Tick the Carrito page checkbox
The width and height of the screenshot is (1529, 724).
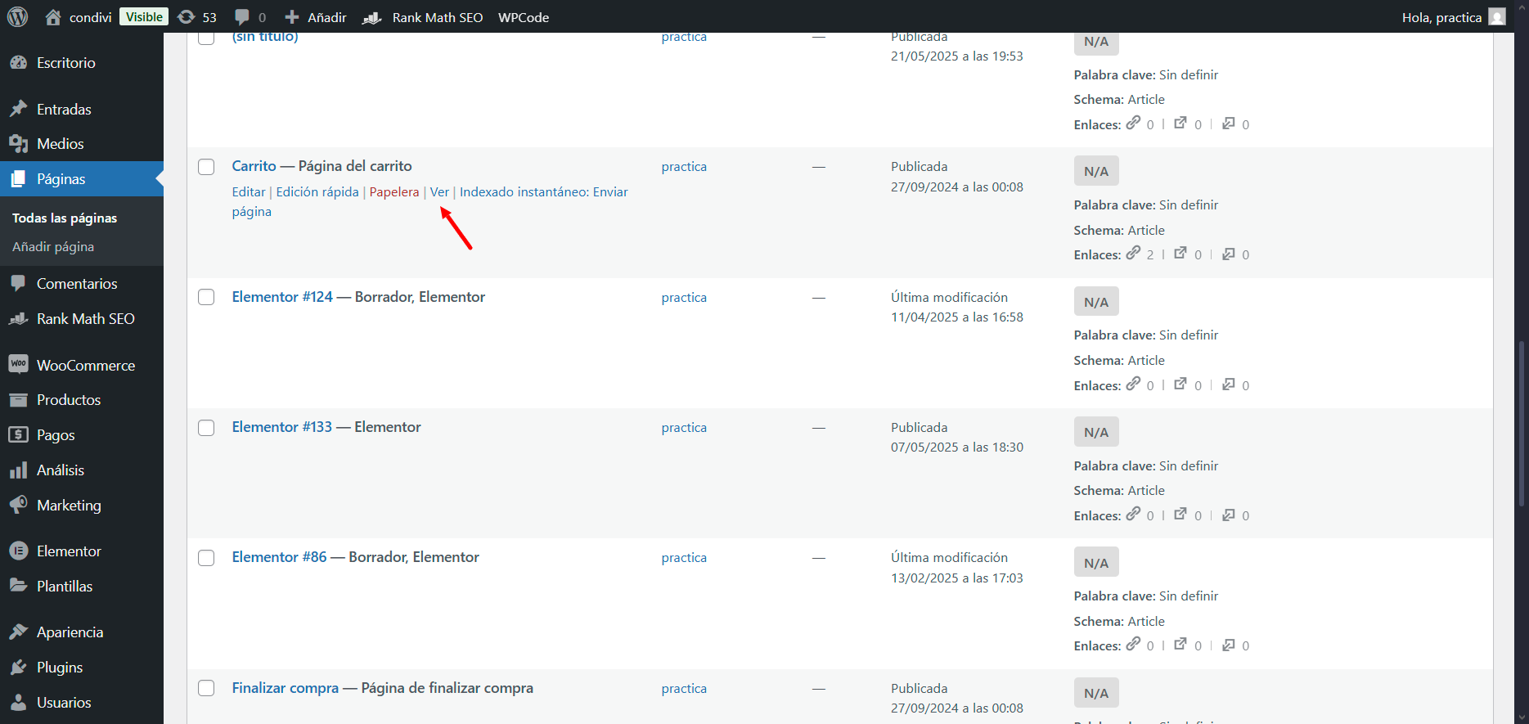tap(206, 167)
